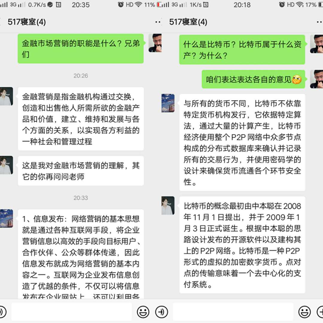Tap avatar beside 比特币的概念最初由中本聪 message
Viewport: 323px width, 323px height.
coord(168,205)
